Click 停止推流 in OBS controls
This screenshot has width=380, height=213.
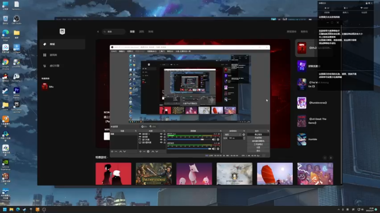(258, 134)
